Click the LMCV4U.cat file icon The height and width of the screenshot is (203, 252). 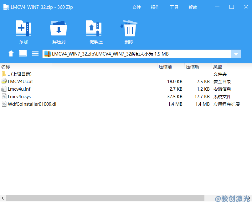click(x=4, y=81)
